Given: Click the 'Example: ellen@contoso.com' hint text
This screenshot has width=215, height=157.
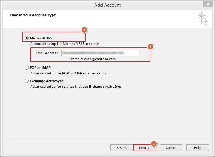Looking at the screenshot, I should [x=92, y=59].
